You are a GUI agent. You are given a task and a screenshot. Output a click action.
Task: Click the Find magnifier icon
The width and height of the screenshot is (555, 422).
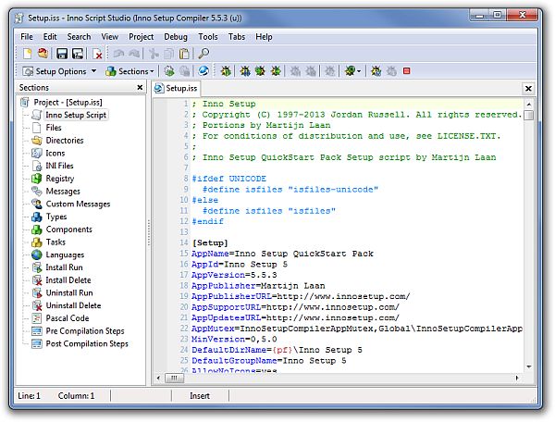pyautogui.click(x=203, y=54)
